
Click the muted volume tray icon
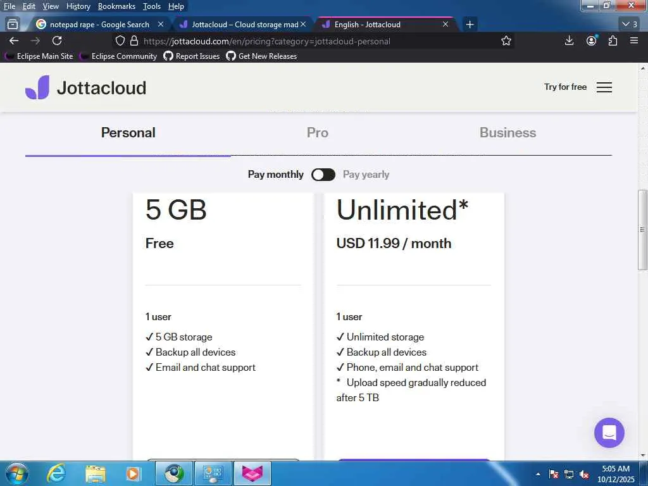pyautogui.click(x=584, y=474)
